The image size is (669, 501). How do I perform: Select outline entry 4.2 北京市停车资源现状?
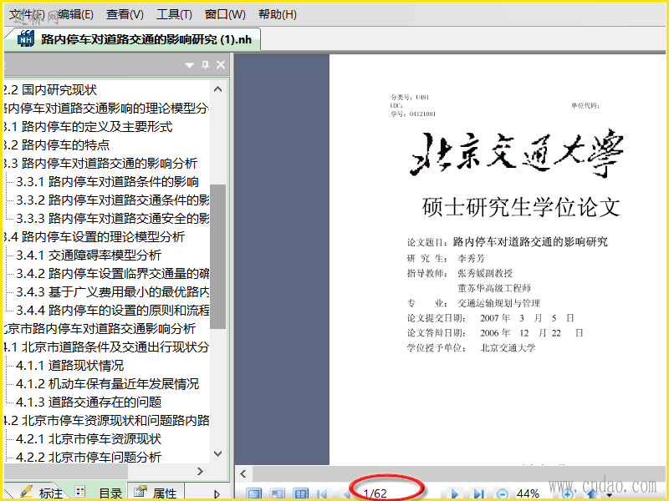tap(106, 420)
